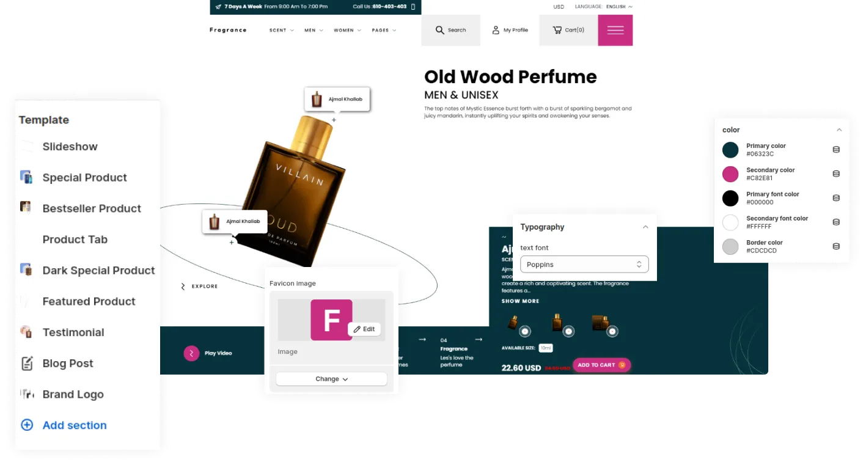Expand the SCENT navigation menu
866x465 pixels.
pos(282,30)
